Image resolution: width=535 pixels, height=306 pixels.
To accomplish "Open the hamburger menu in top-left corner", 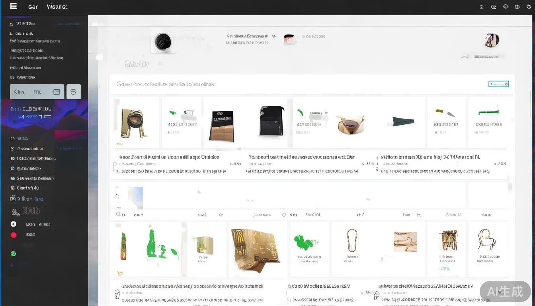I will point(13,6).
